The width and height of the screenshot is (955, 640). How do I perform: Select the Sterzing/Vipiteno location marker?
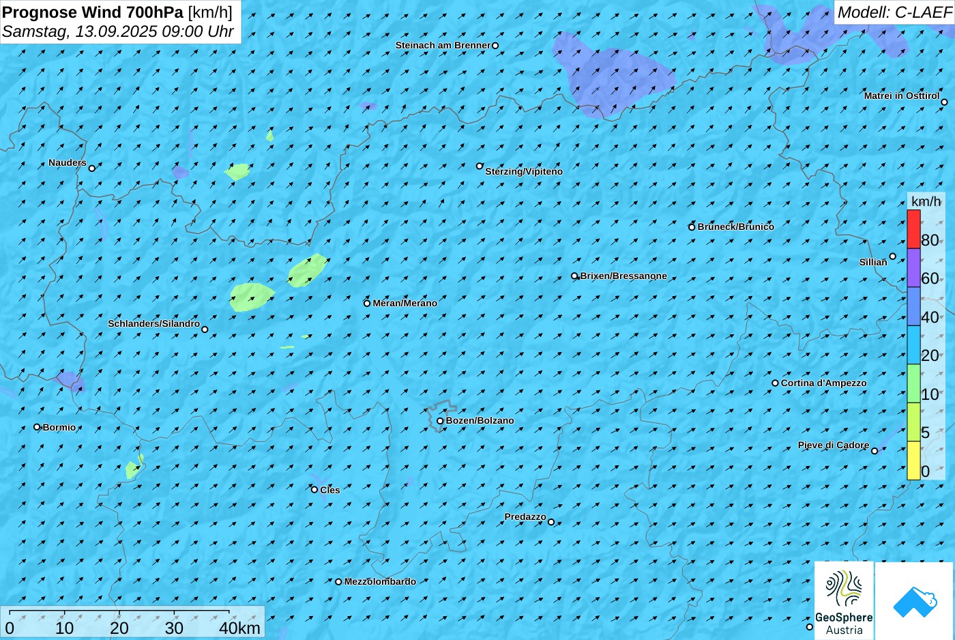(x=480, y=166)
